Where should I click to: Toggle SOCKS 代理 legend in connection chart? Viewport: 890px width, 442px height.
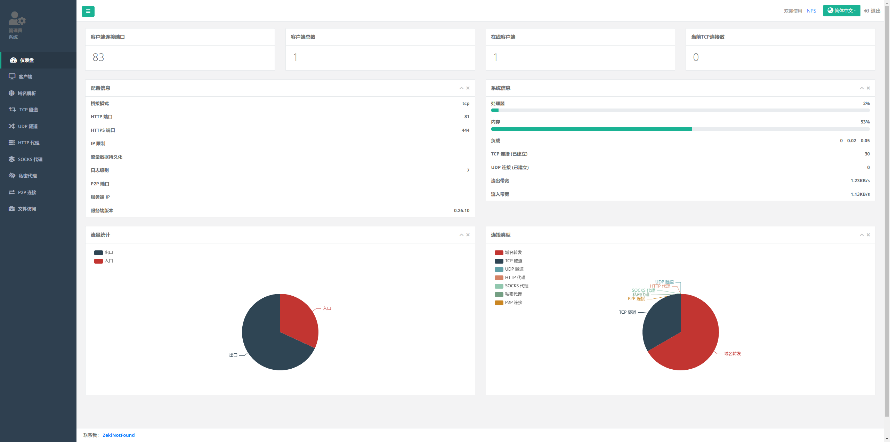pyautogui.click(x=512, y=286)
